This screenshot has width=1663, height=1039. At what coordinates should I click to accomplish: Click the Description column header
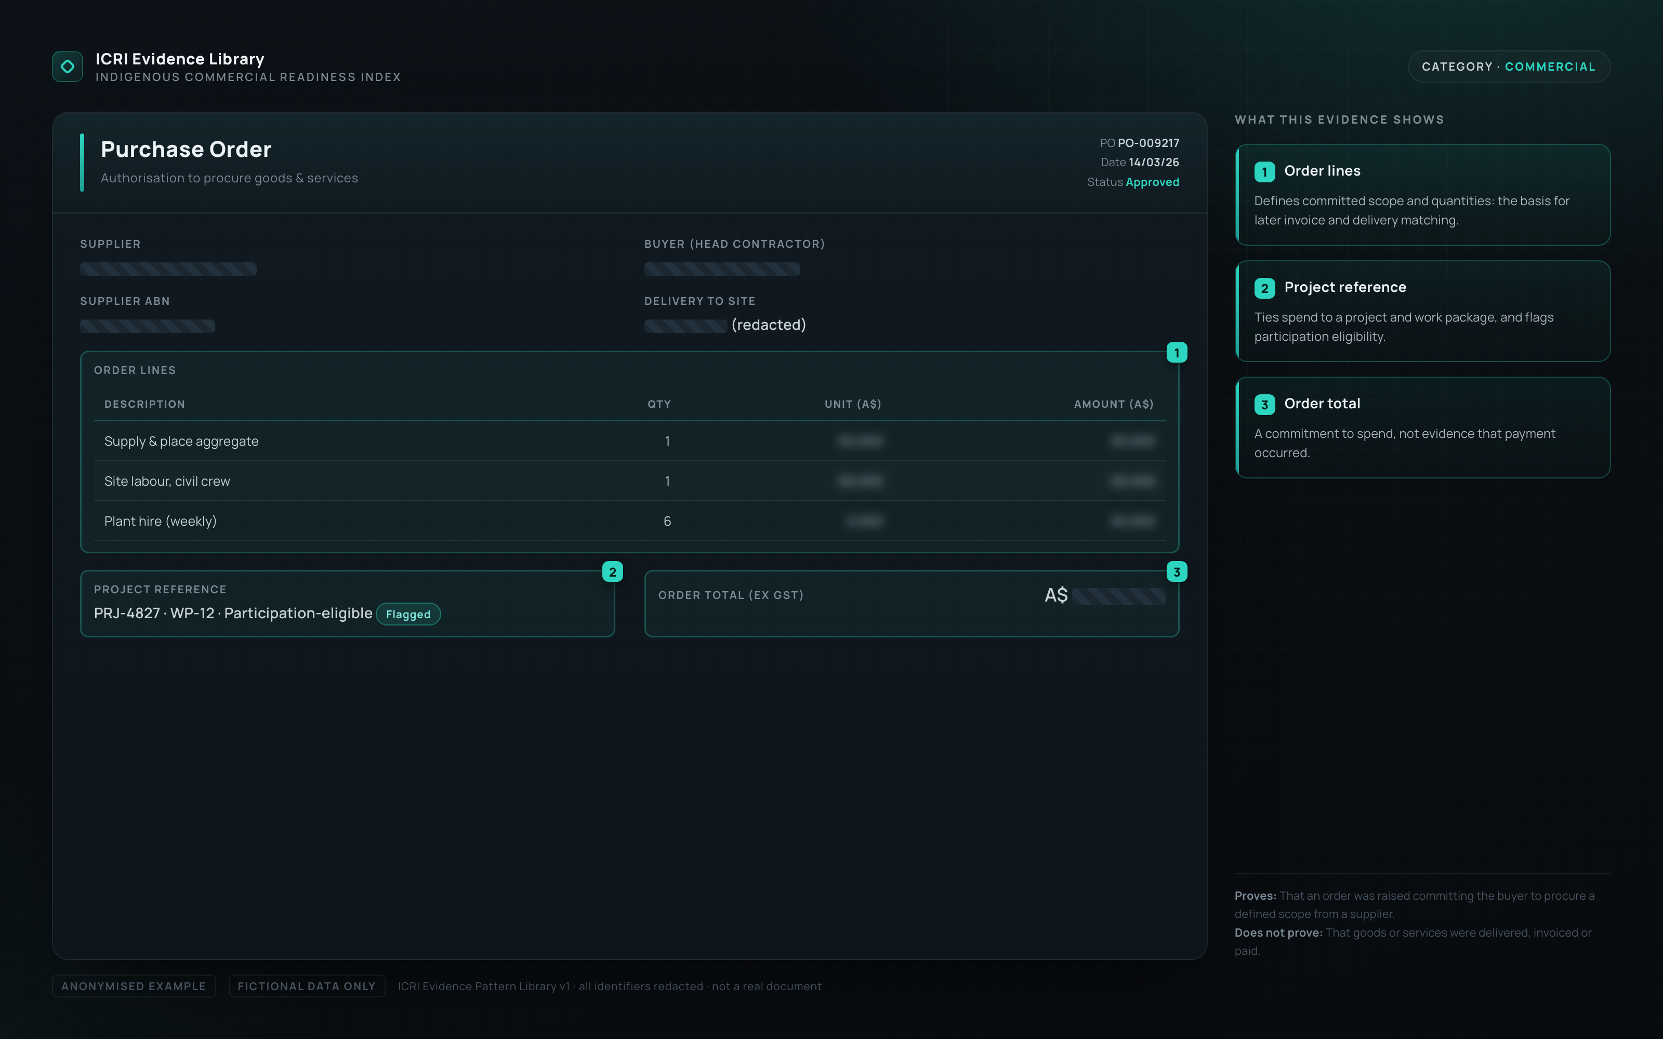click(145, 404)
